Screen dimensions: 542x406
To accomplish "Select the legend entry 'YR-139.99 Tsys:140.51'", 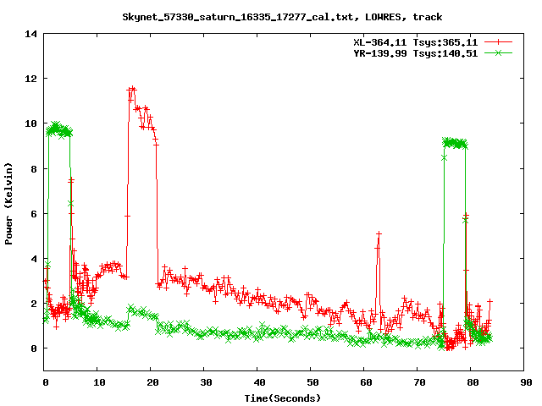I will tap(415, 53).
